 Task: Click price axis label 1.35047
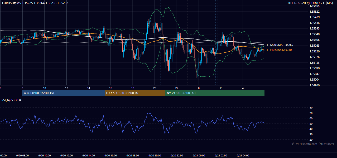point(314,74)
